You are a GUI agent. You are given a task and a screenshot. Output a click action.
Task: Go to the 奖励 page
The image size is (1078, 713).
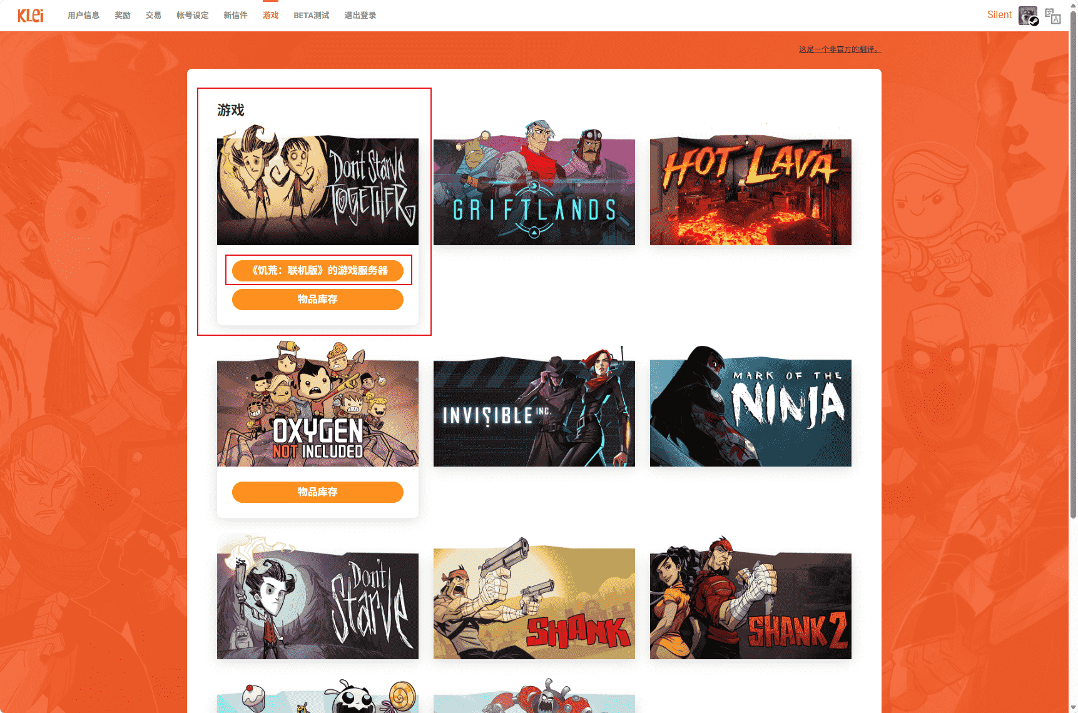click(123, 15)
